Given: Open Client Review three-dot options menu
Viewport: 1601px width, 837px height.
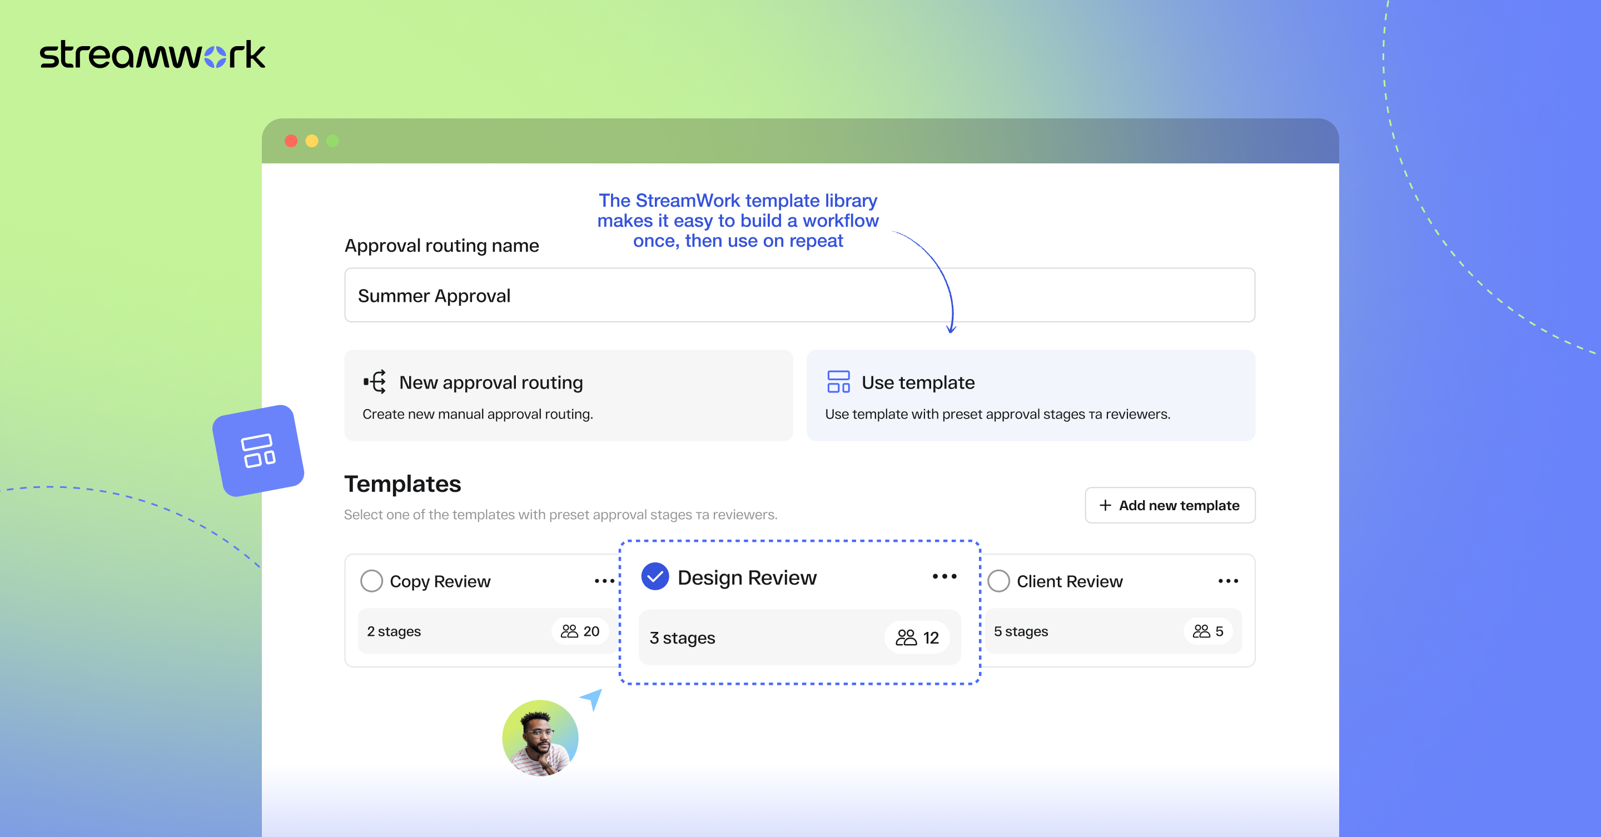Looking at the screenshot, I should pos(1227,581).
